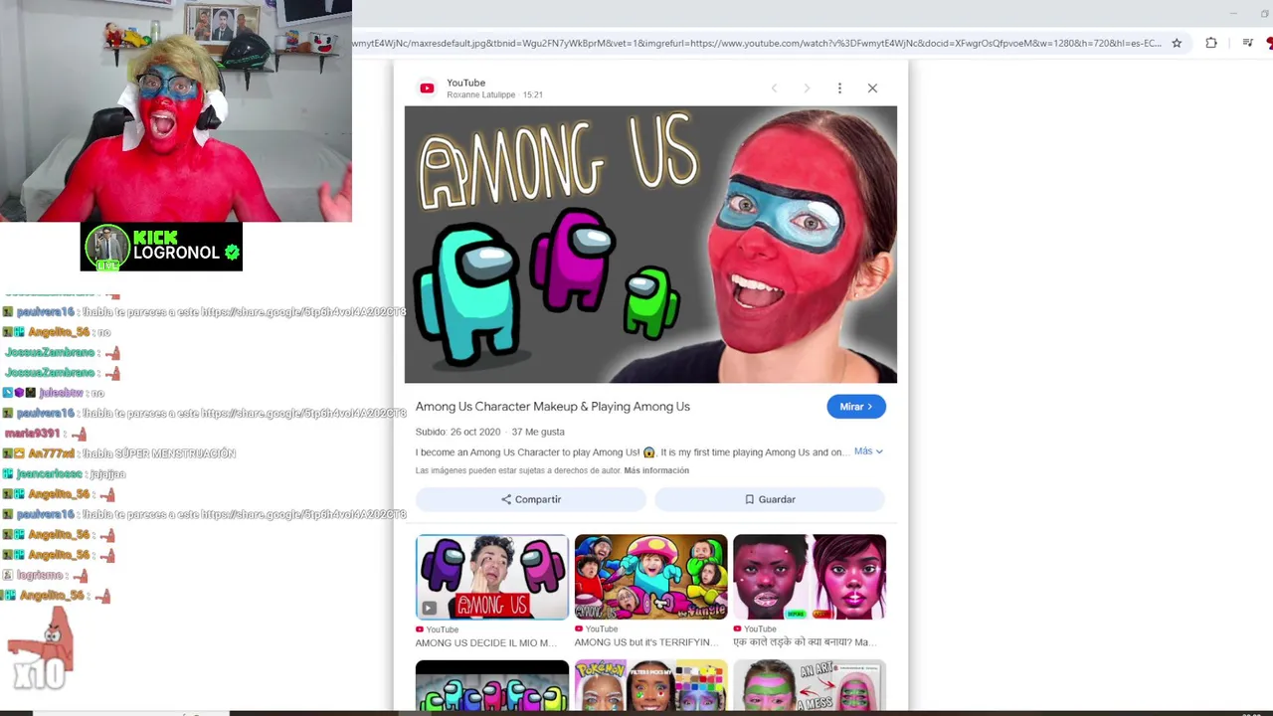Click the 'Subido: 26 oct 2020' text
This screenshot has height=716, width=1273.
click(x=457, y=432)
